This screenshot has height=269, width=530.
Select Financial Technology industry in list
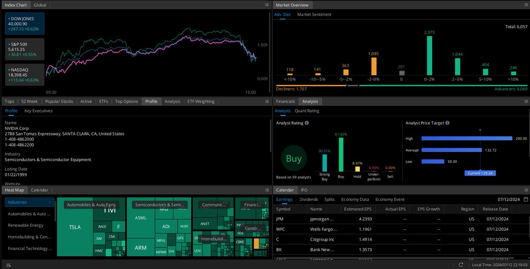(29, 248)
